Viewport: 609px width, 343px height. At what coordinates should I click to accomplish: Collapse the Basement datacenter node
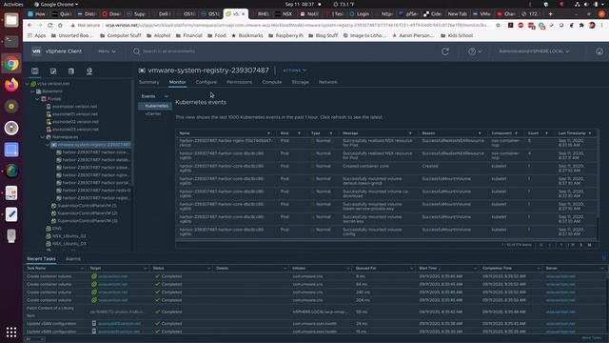tap(32, 91)
